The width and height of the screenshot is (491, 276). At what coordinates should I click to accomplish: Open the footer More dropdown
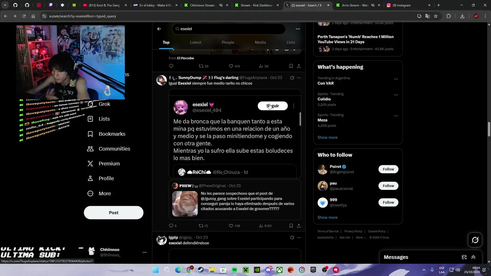click(x=361, y=238)
